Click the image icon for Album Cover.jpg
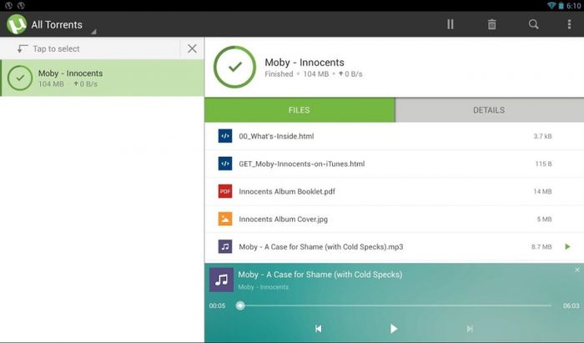584x343 pixels. pos(225,219)
